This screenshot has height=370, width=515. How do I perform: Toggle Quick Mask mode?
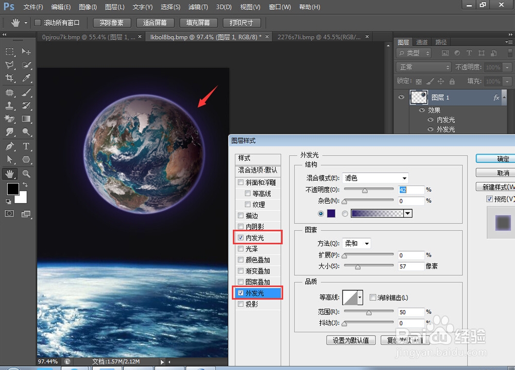coord(9,214)
